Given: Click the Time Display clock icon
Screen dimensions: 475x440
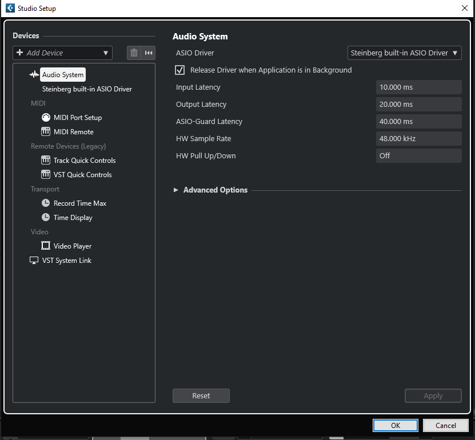Looking at the screenshot, I should pos(46,217).
